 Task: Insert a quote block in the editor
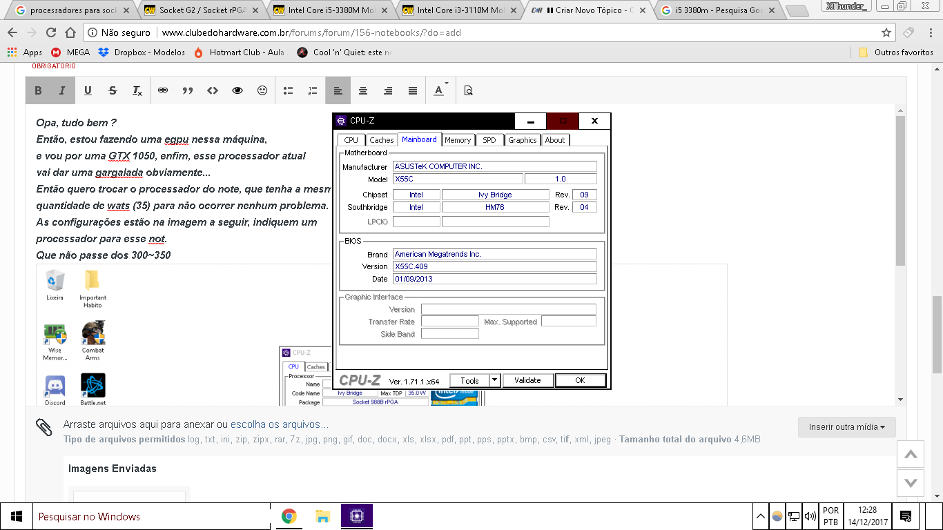pos(188,90)
